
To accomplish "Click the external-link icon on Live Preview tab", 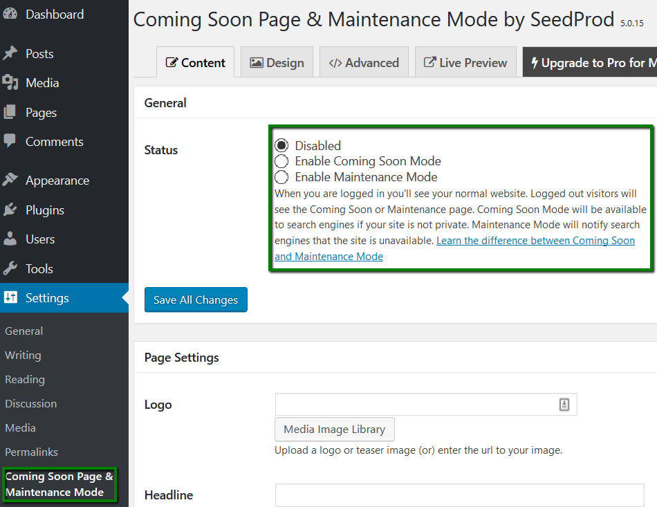I will 430,62.
